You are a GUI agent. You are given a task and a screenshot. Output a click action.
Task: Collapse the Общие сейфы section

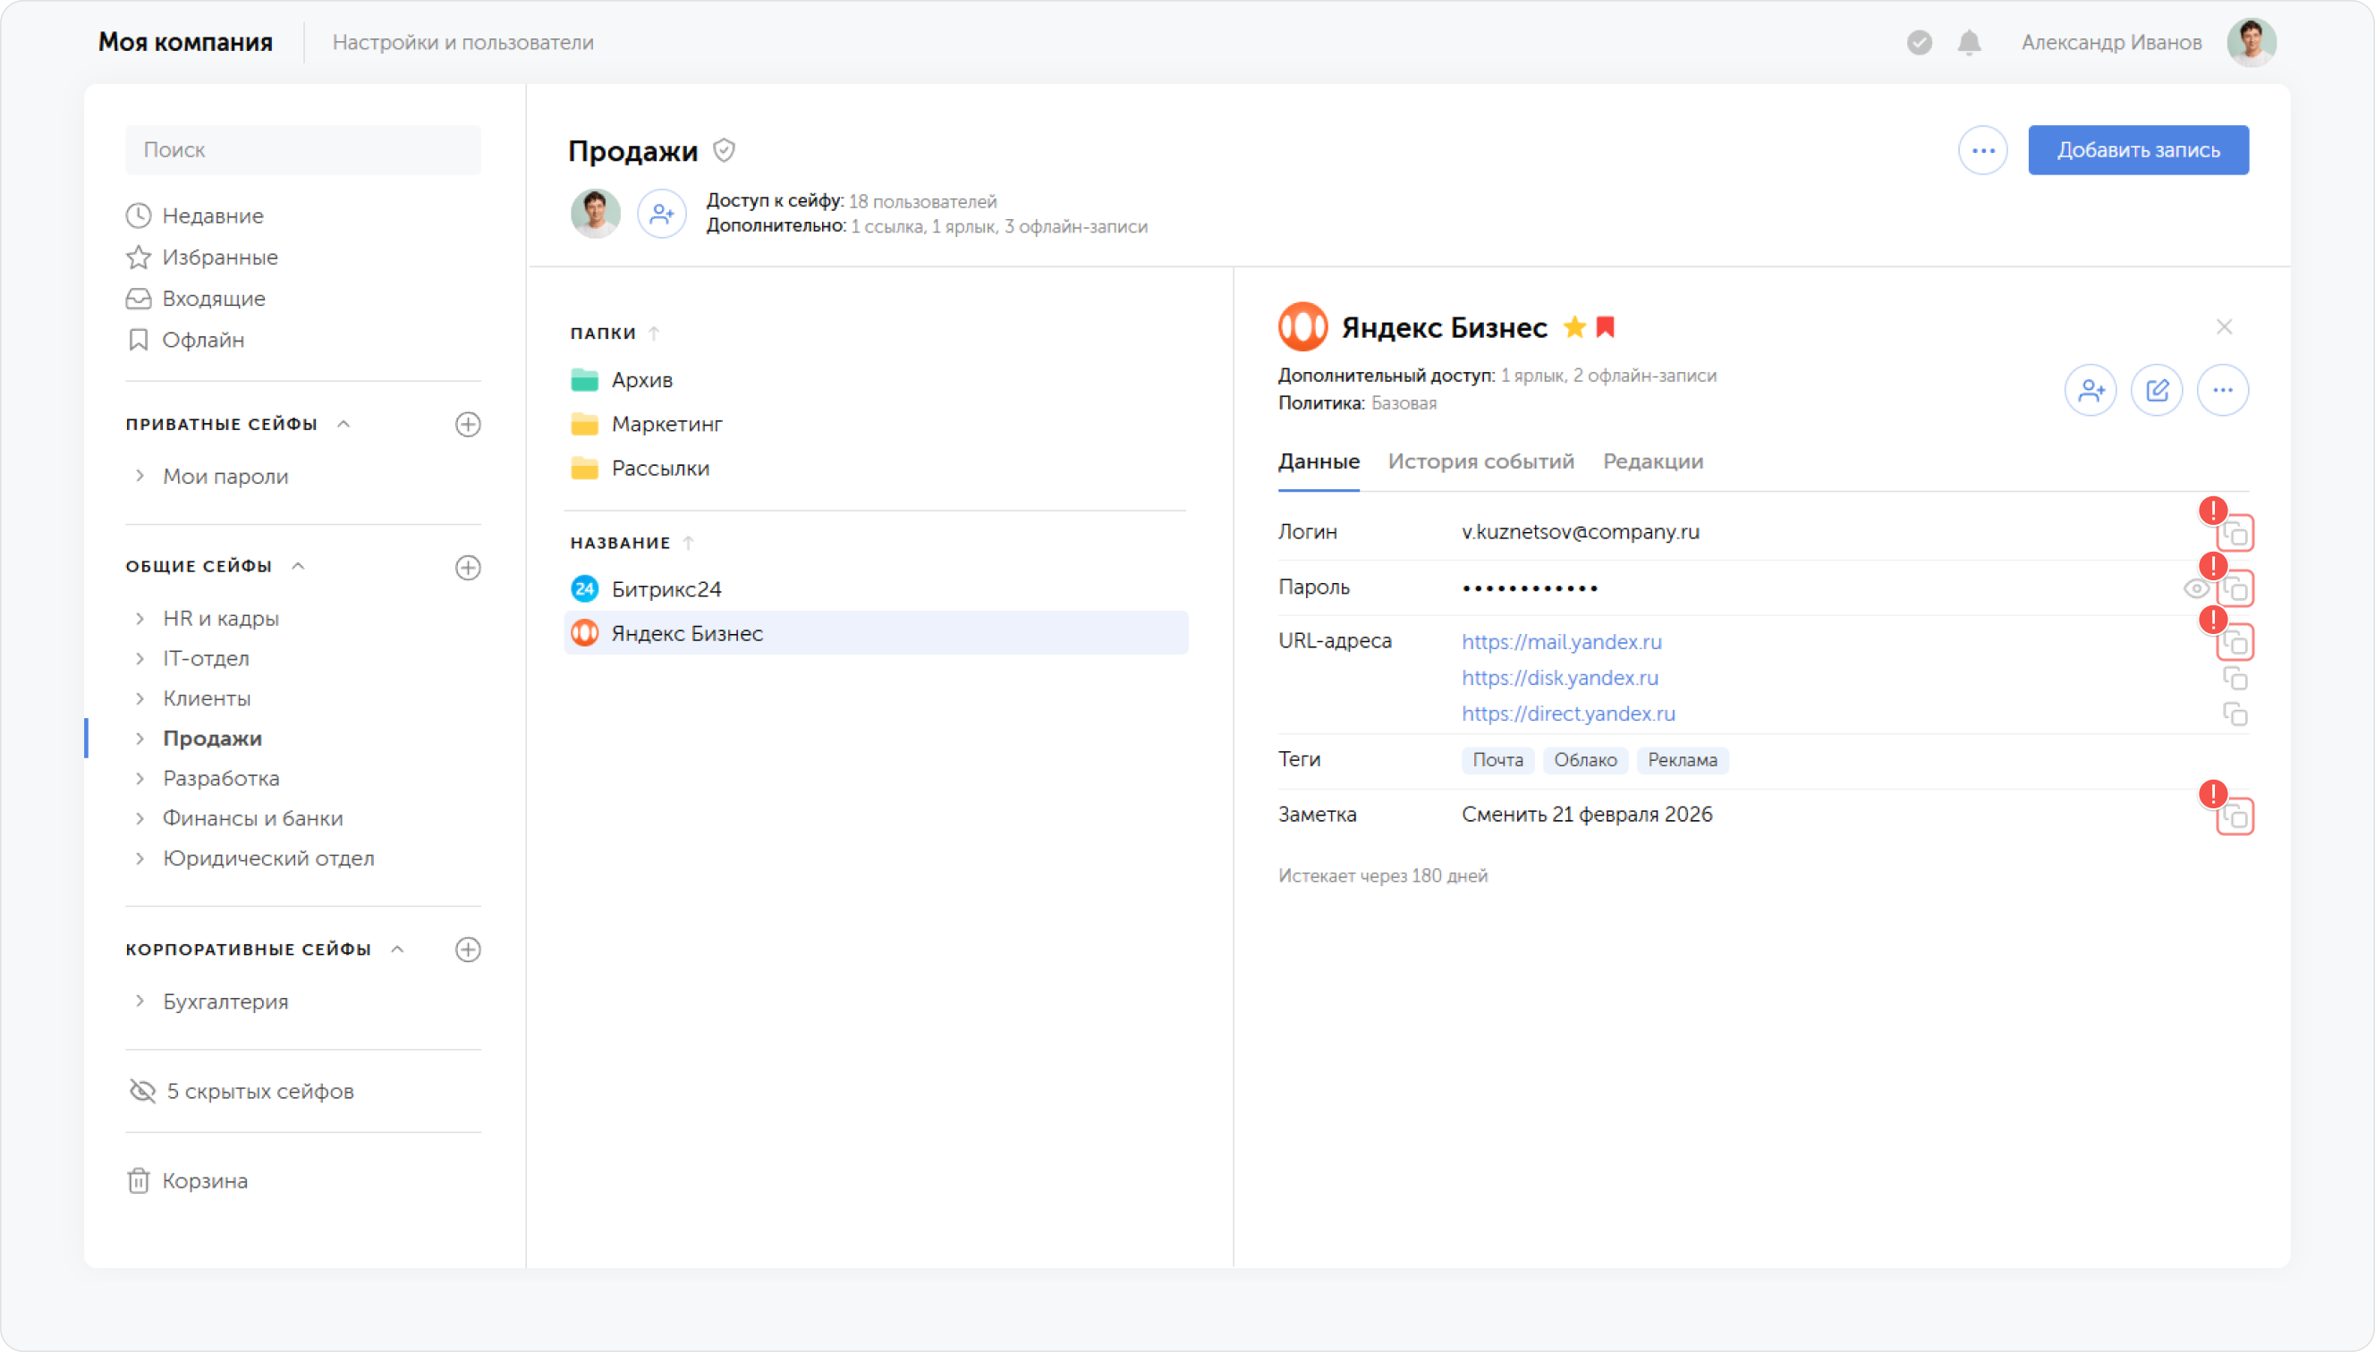(x=298, y=566)
